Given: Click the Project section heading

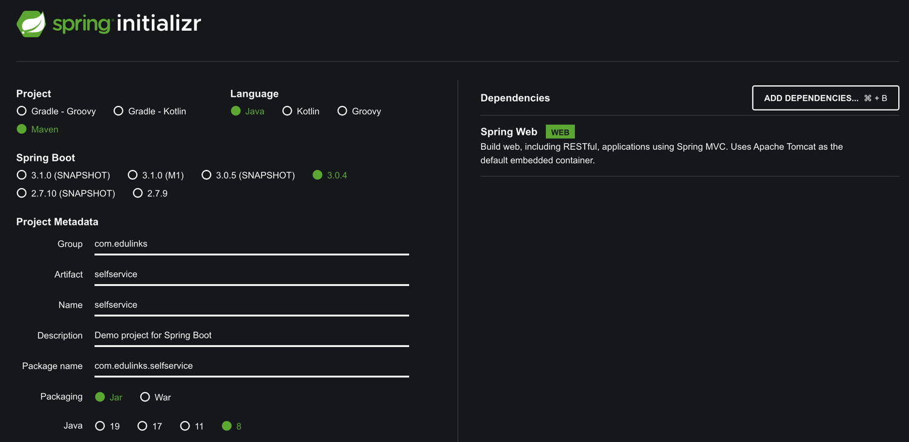Looking at the screenshot, I should (x=33, y=94).
